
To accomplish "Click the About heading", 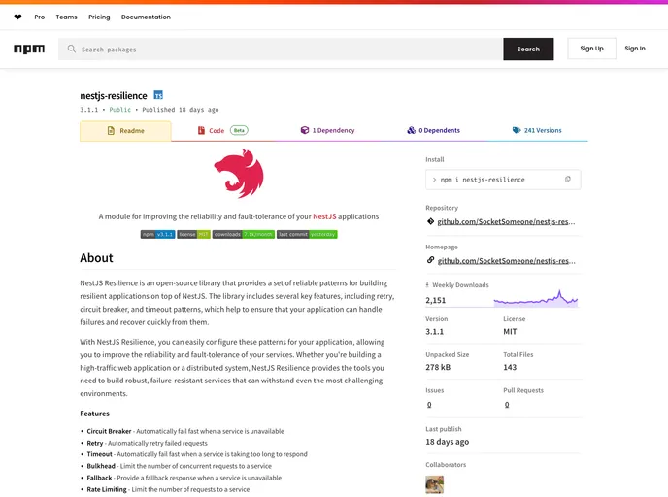I will [96, 258].
